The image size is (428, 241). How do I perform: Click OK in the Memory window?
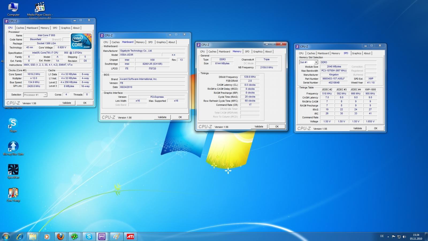pyautogui.click(x=277, y=126)
